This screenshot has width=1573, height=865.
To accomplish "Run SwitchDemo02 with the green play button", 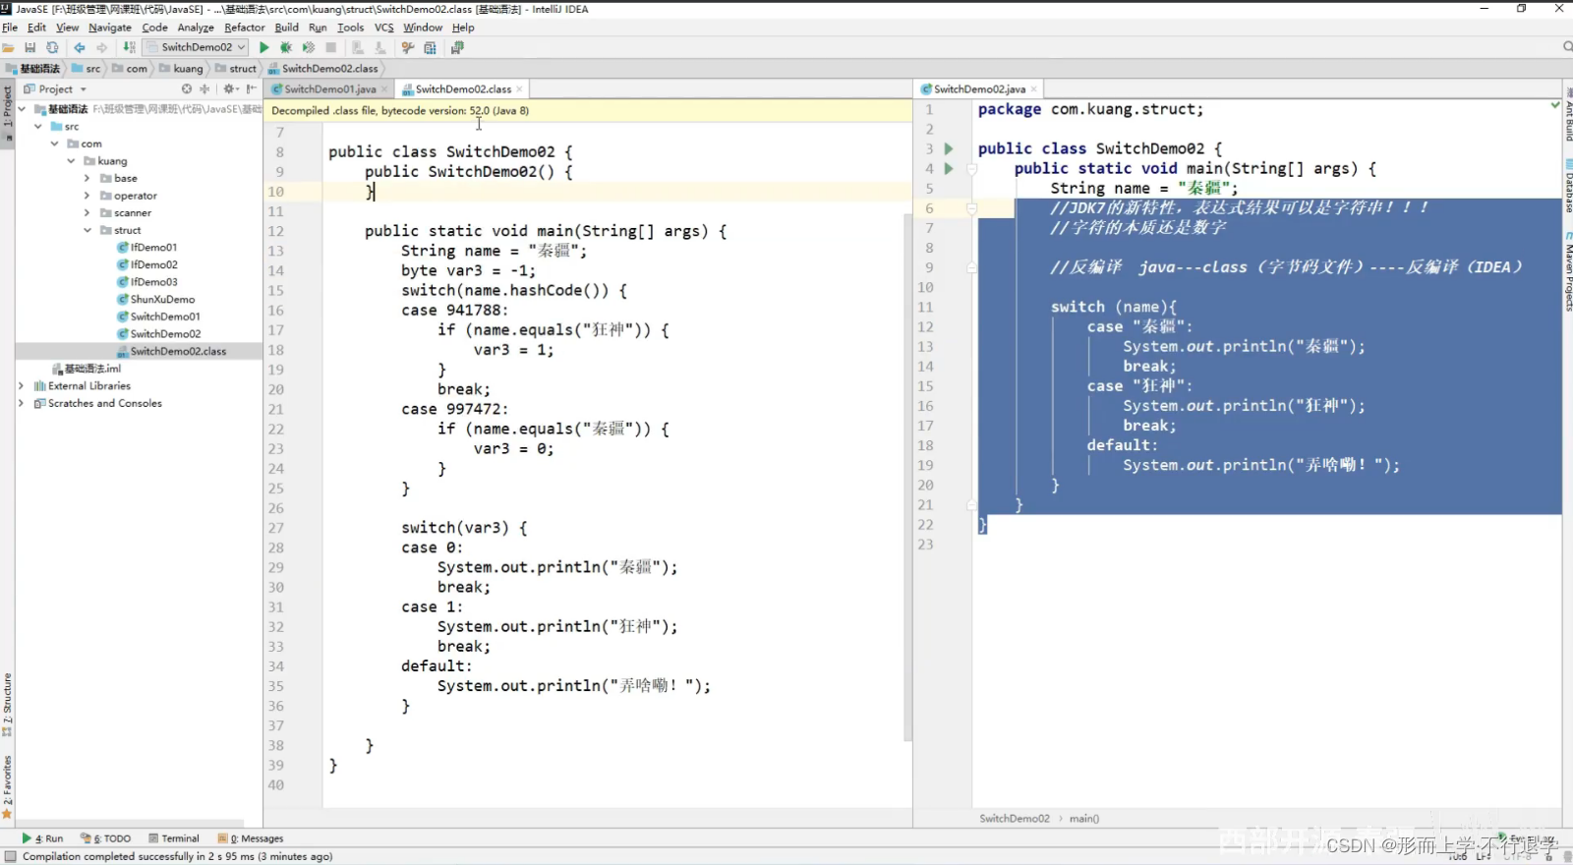I will point(264,47).
